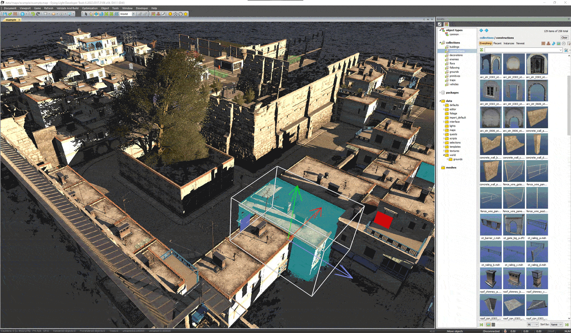The image size is (571, 333).
Task: Redo action with the gray arrow
Action: [38, 14]
